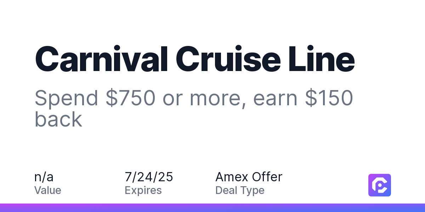
Task: Click the Value label
Action: 48,190
